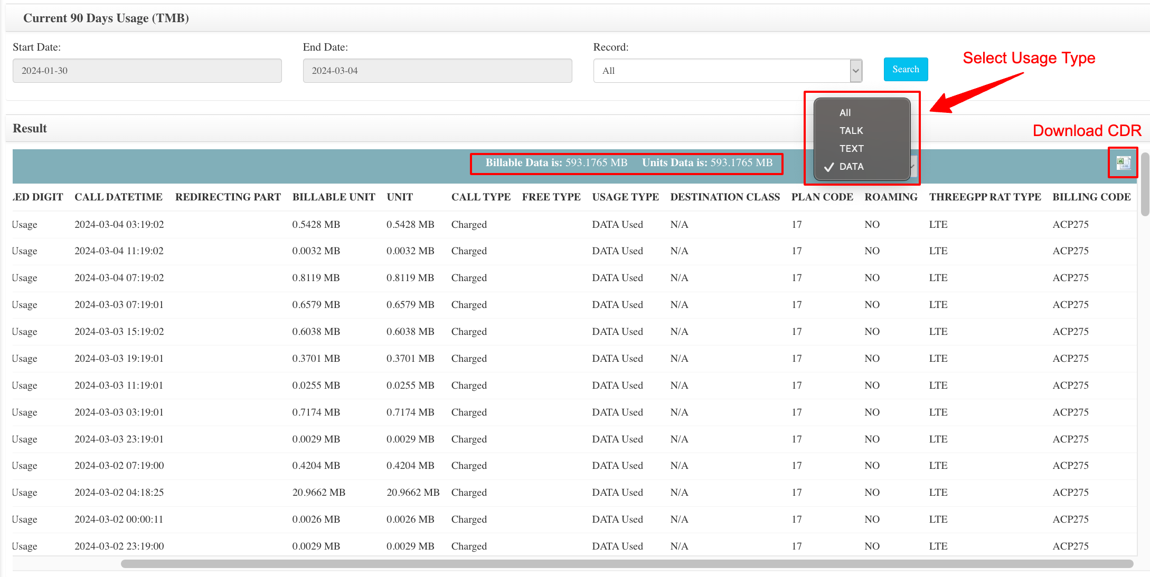Click unit value 0.4204 MB in UNIT column

(410, 465)
